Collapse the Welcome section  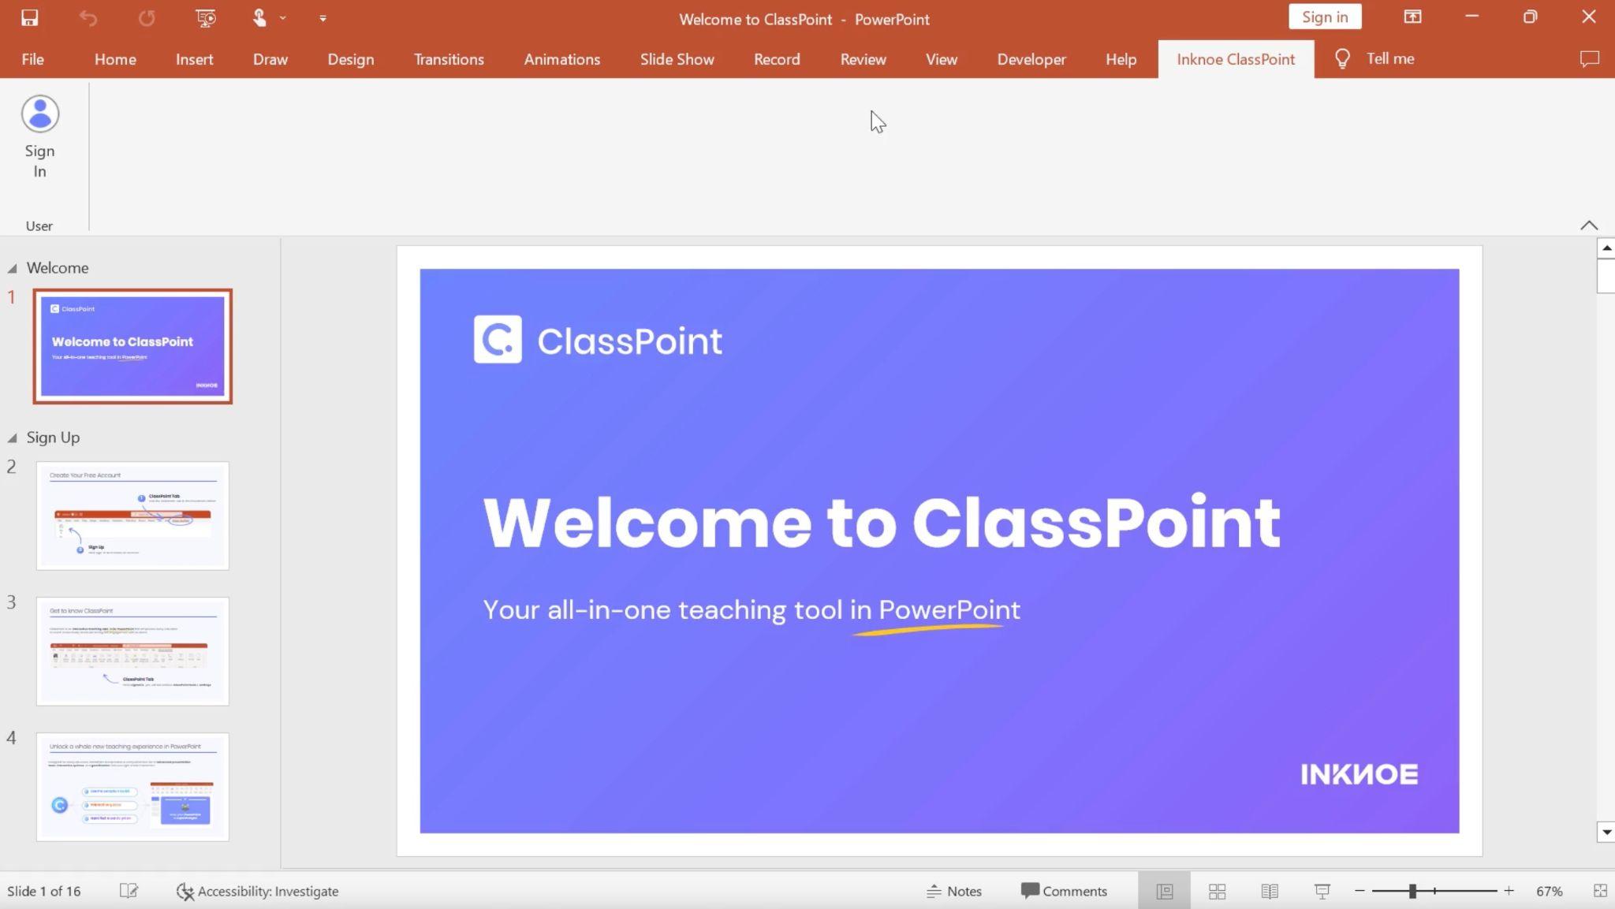[12, 269]
